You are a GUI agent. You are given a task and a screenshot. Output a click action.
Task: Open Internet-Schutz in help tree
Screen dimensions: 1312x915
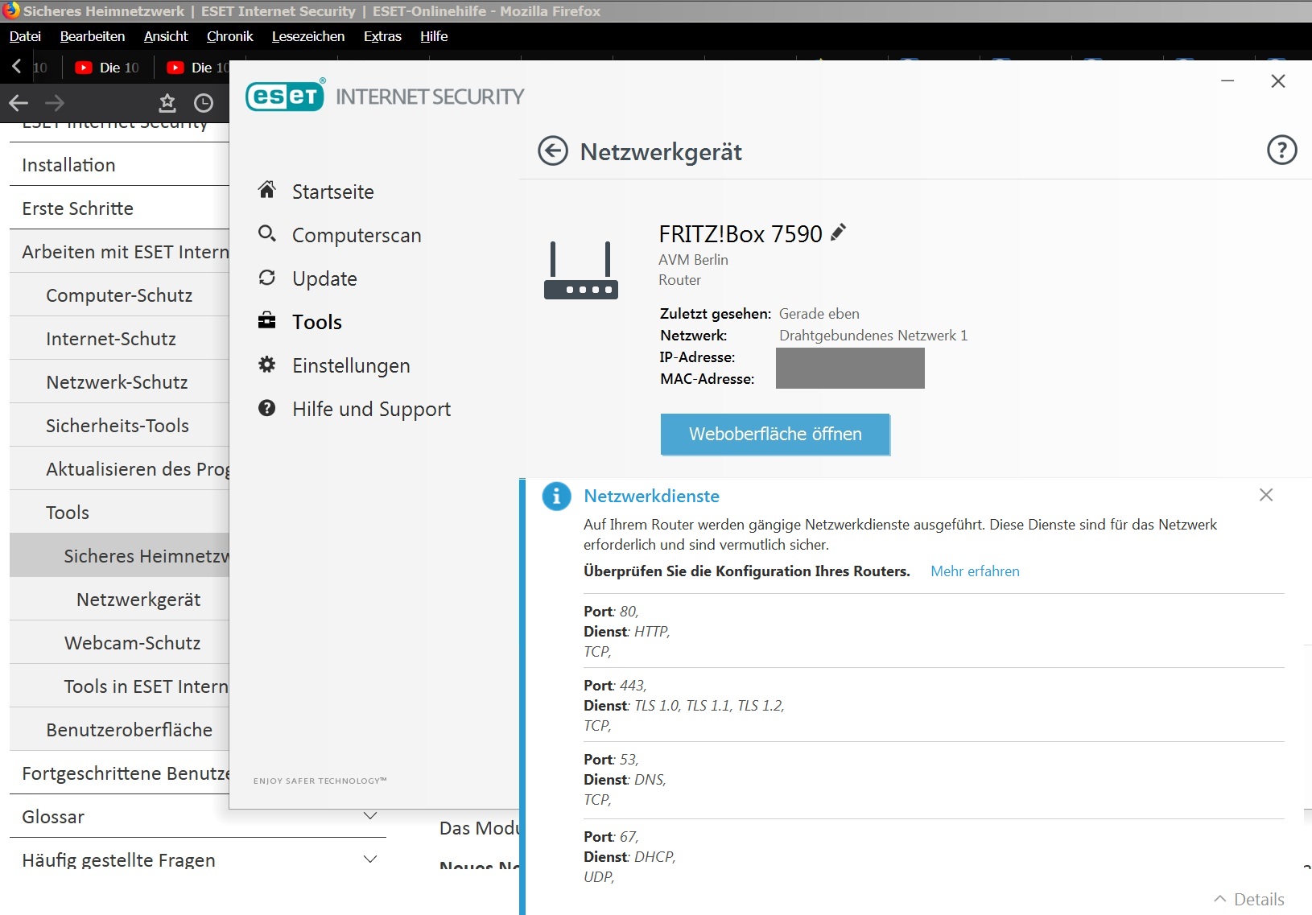click(119, 338)
